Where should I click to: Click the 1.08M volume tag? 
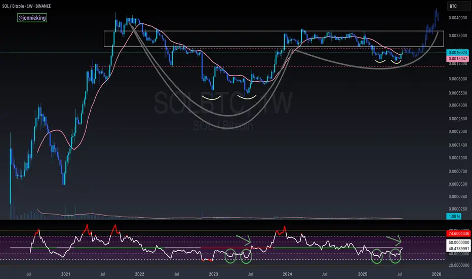click(x=454, y=216)
